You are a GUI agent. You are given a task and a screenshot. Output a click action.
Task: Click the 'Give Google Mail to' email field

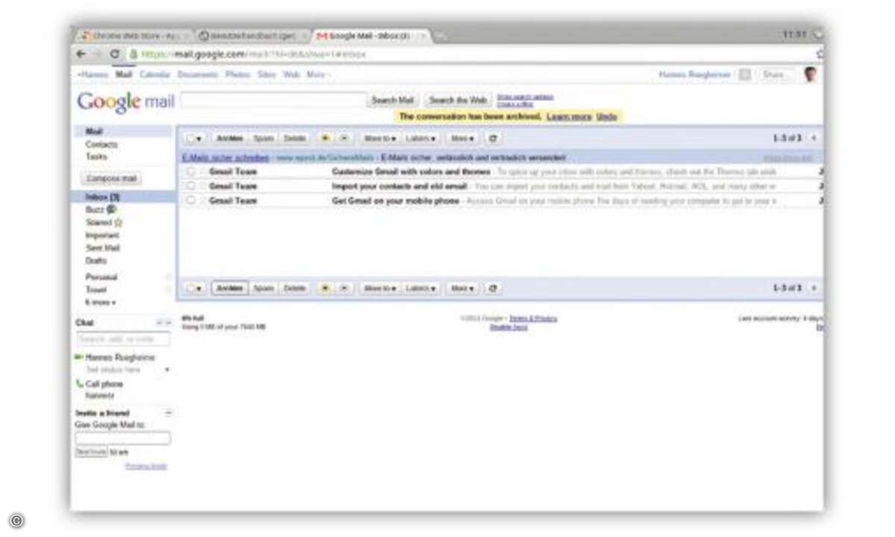tap(123, 438)
